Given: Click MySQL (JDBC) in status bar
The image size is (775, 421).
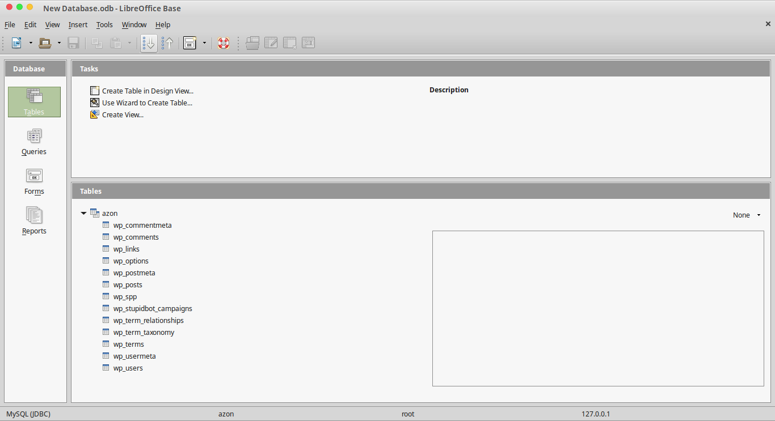Looking at the screenshot, I should pyautogui.click(x=28, y=414).
